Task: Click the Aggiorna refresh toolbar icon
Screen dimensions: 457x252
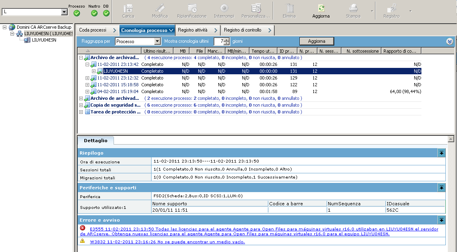Action: [321, 8]
